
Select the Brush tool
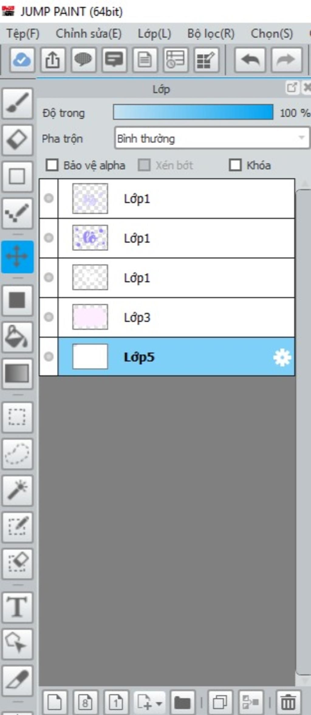(x=17, y=103)
